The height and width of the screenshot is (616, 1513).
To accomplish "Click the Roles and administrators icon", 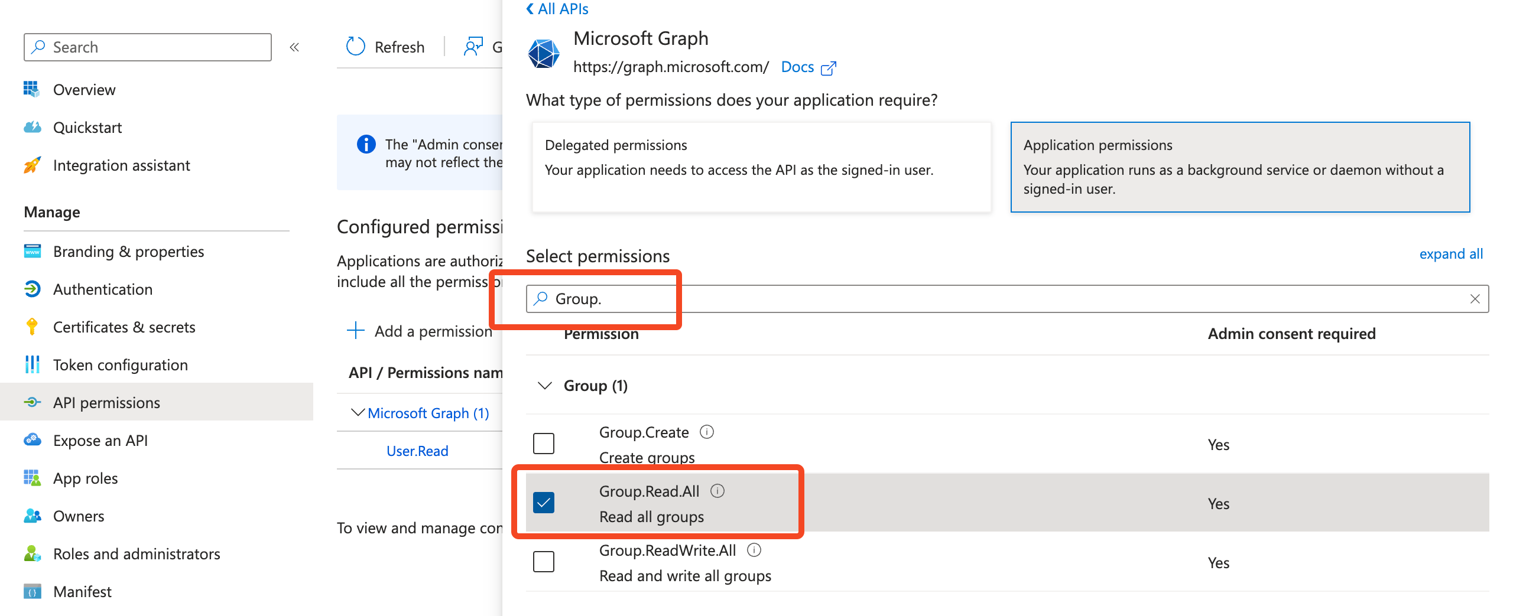I will 32,553.
